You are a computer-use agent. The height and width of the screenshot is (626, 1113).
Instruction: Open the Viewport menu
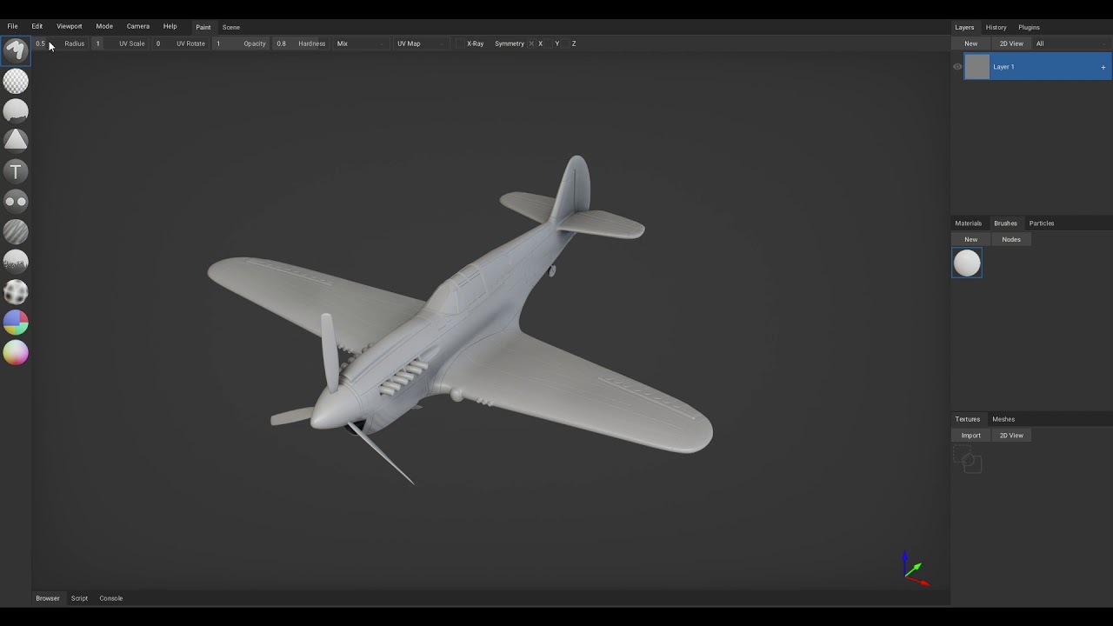click(70, 27)
